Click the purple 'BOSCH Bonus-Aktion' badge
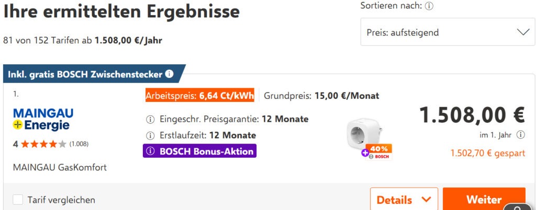Image resolution: width=536 pixels, height=210 pixels. (199, 151)
